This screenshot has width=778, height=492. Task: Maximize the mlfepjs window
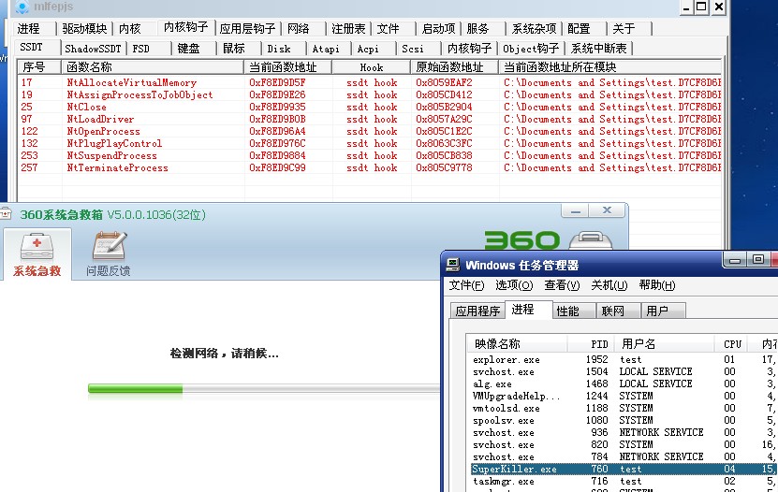click(x=701, y=7)
